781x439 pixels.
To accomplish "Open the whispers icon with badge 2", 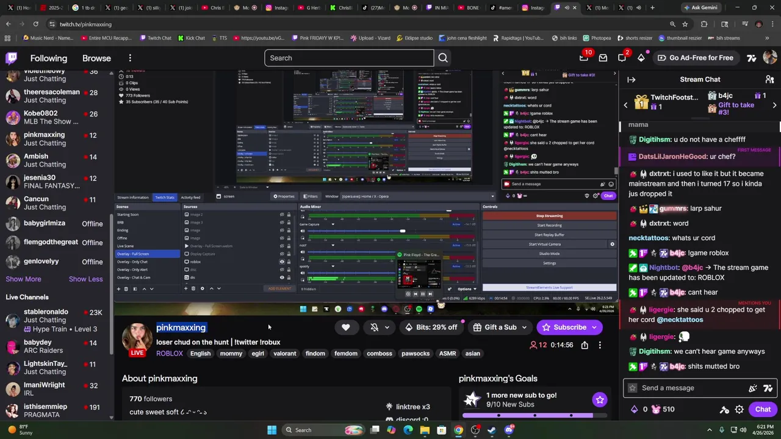I will point(622,58).
